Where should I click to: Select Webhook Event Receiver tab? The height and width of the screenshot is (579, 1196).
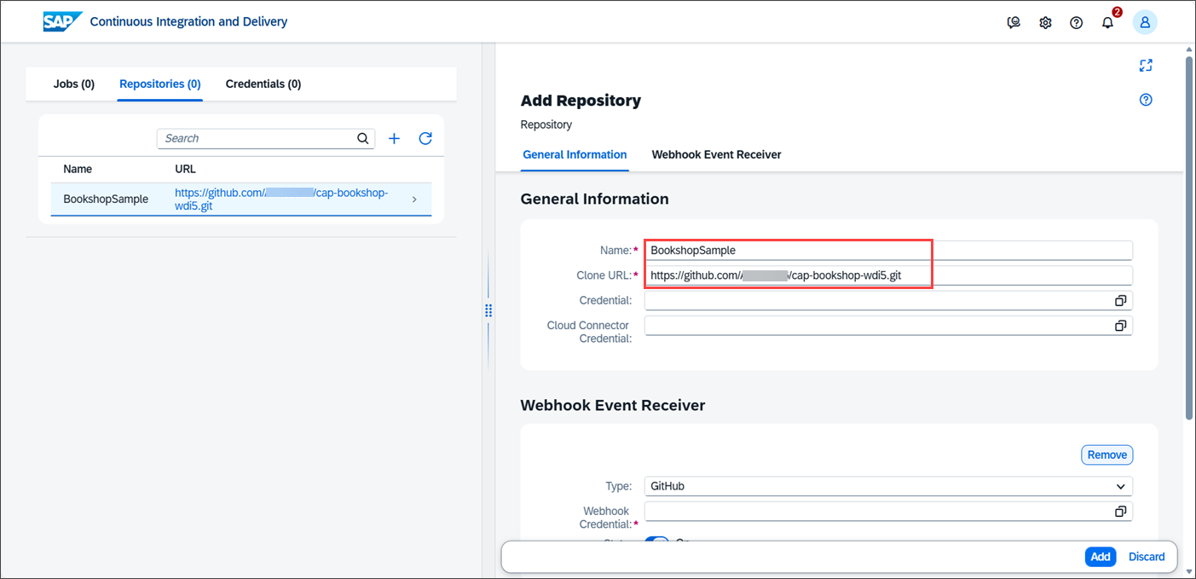click(x=717, y=155)
